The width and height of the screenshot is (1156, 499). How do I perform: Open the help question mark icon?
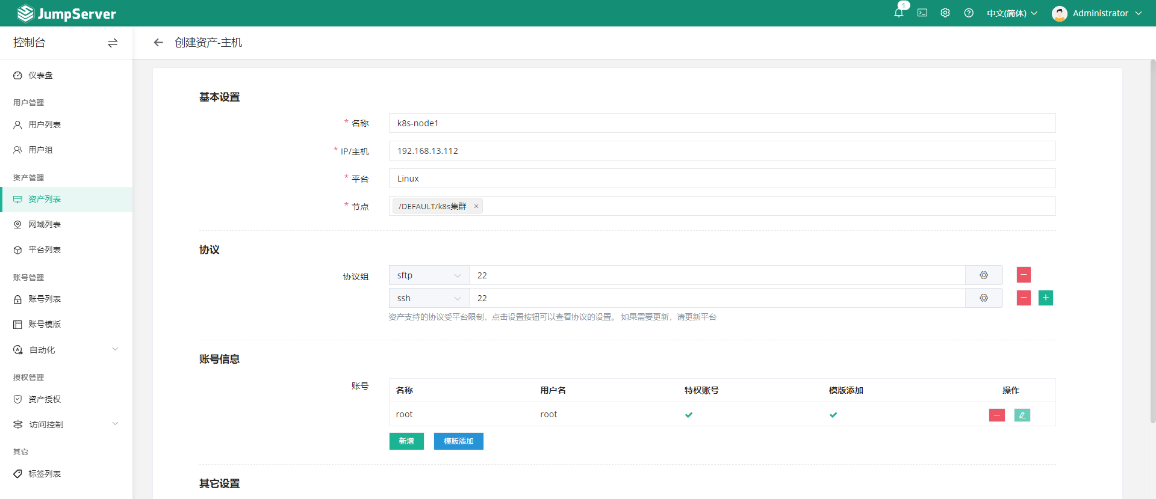969,13
